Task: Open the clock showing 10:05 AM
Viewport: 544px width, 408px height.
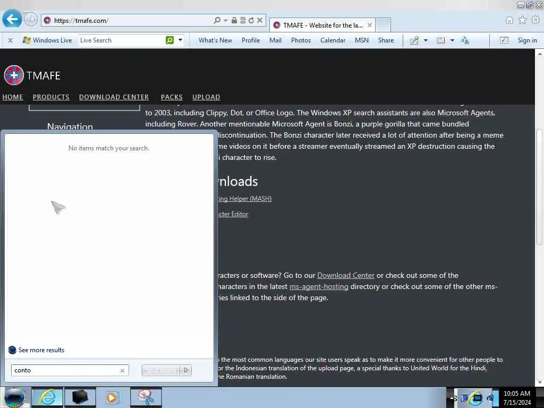Action: [x=516, y=398]
